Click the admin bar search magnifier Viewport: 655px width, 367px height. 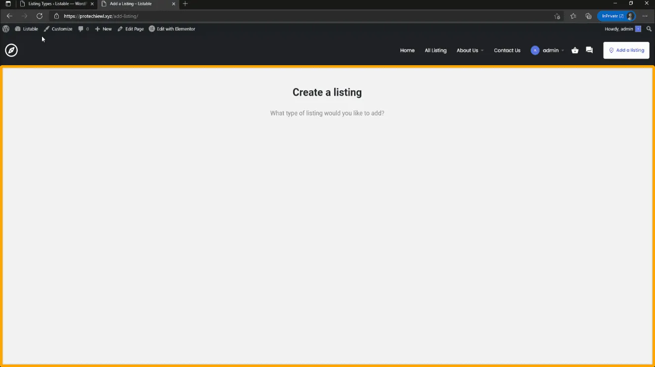click(x=649, y=29)
